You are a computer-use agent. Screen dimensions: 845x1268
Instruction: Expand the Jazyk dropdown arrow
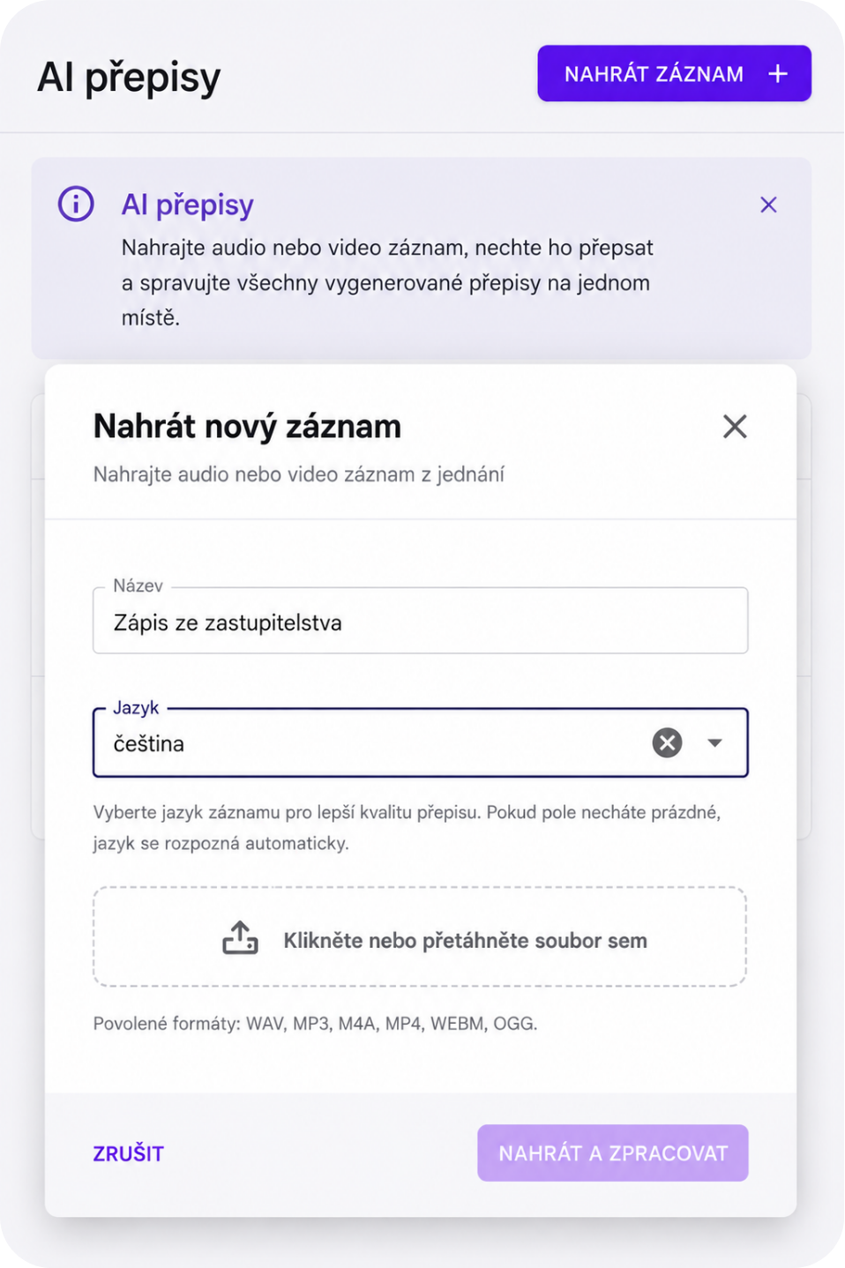tap(715, 743)
